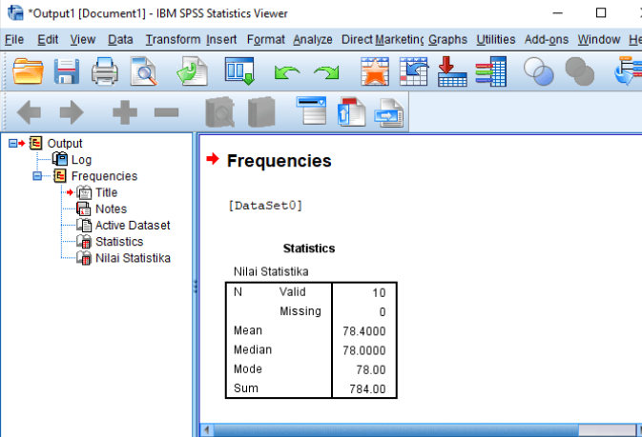Viewport: 642px width, 437px height.
Task: Click the Promote left arrow icon
Action: point(29,113)
